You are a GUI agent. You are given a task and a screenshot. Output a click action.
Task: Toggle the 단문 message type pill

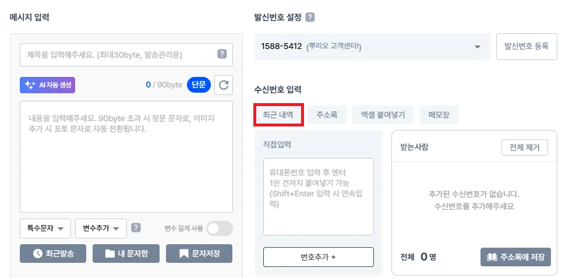pyautogui.click(x=199, y=85)
